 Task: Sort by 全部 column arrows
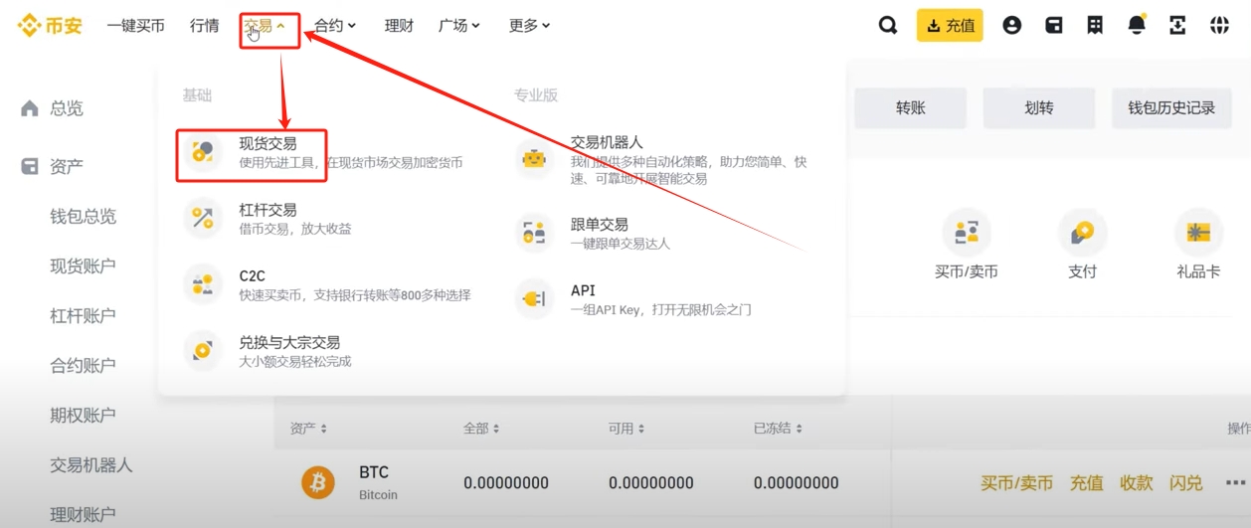pos(496,429)
